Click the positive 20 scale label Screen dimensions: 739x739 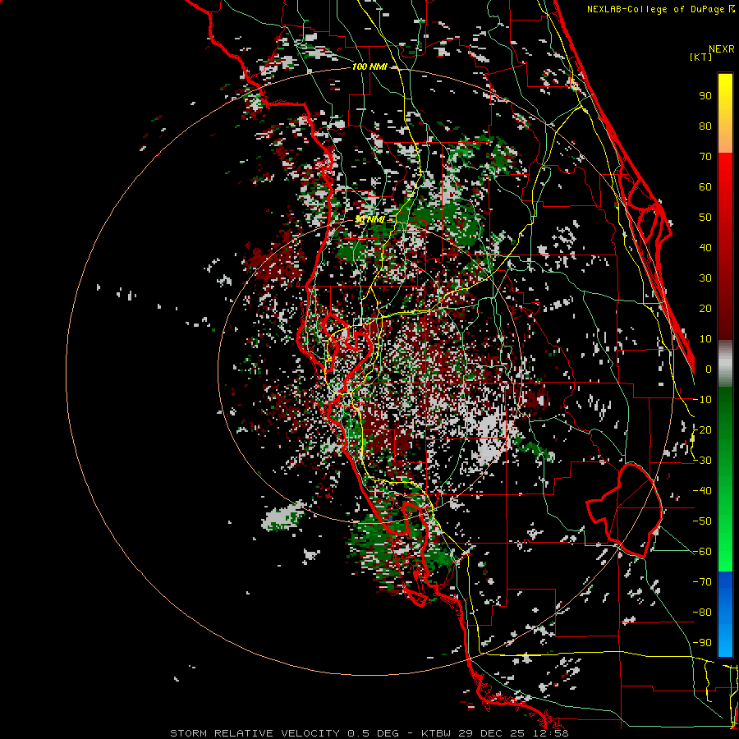(x=705, y=308)
